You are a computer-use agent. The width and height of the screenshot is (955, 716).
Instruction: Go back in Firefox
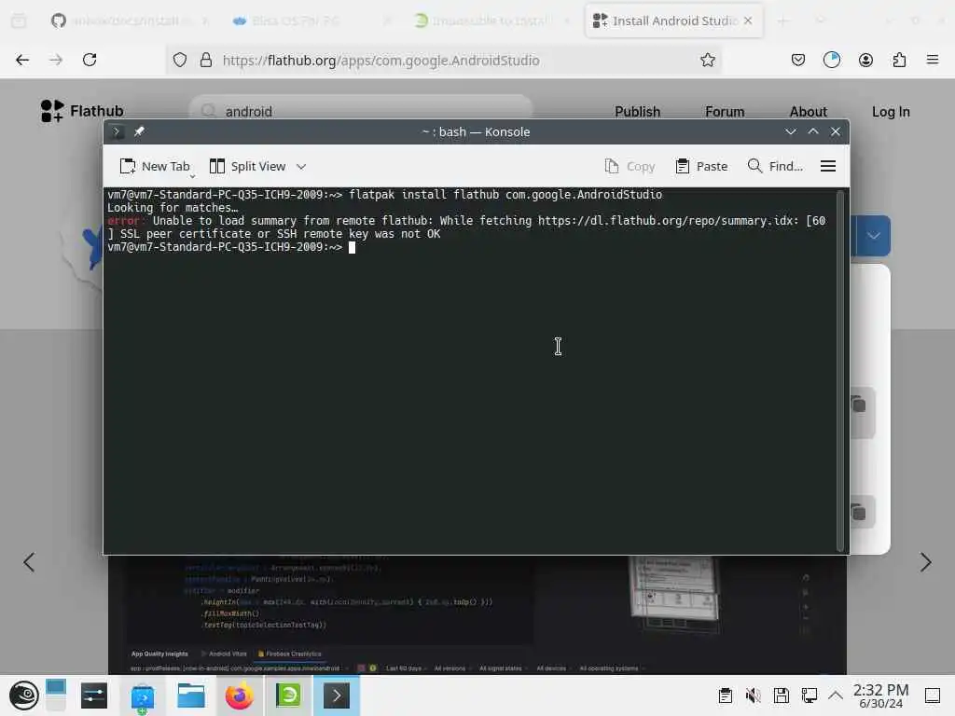coord(22,60)
